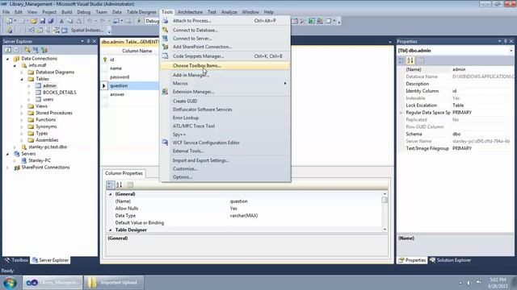Open Important Upload folder from taskbar

tap(114, 283)
